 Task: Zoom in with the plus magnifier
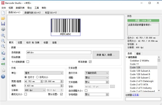point(3,36)
